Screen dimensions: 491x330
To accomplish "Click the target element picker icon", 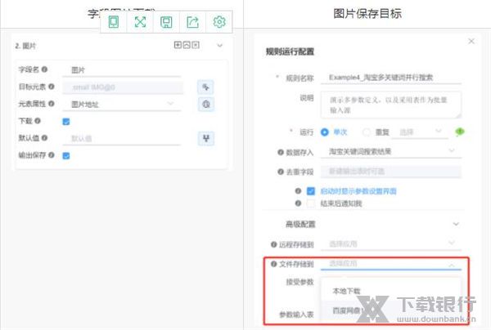I will coord(205,87).
